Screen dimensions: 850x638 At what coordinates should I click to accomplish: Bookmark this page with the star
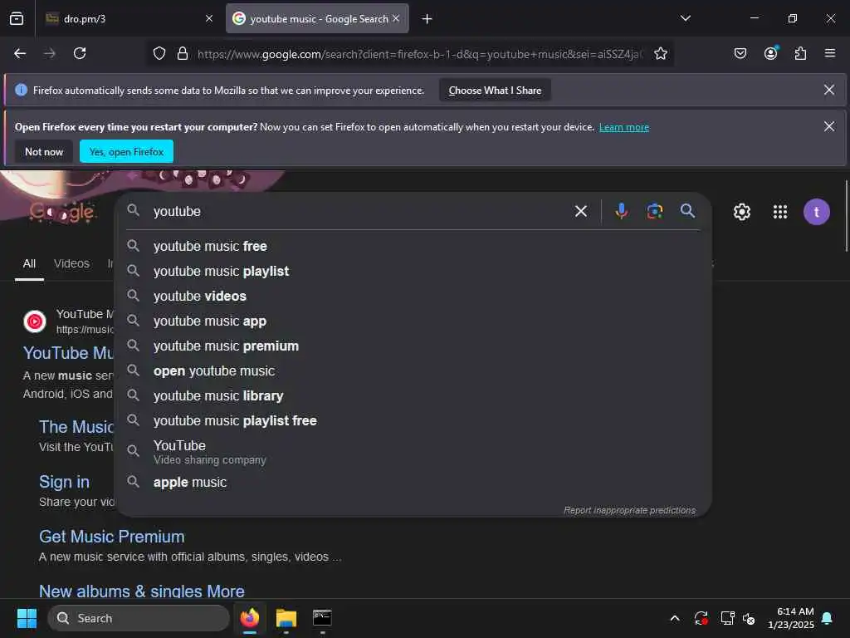(x=660, y=53)
